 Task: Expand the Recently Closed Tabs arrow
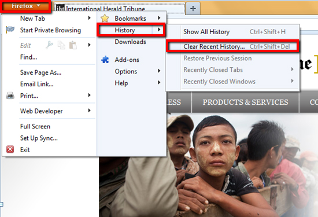click(x=292, y=69)
